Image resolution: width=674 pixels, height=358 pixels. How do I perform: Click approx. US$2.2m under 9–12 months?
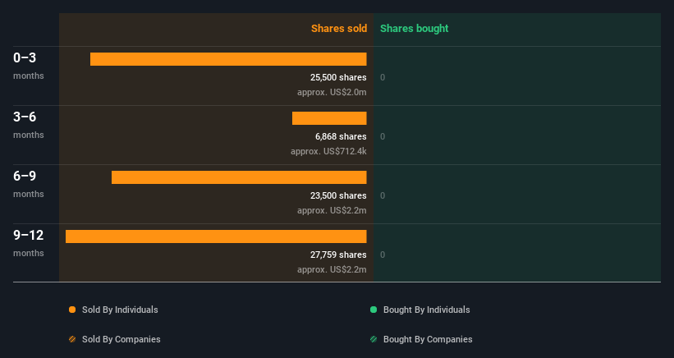click(332, 270)
